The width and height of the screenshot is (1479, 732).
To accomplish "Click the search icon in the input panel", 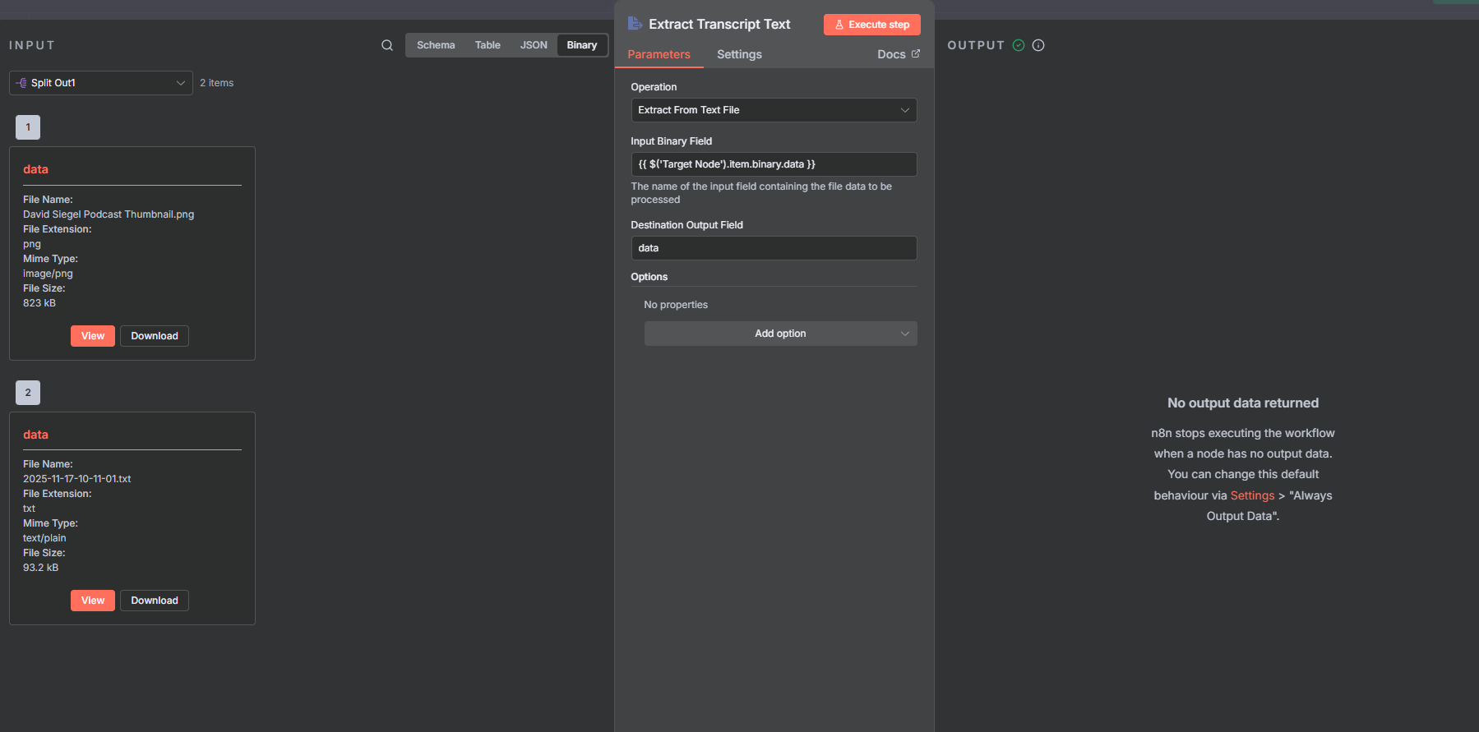I will (387, 45).
